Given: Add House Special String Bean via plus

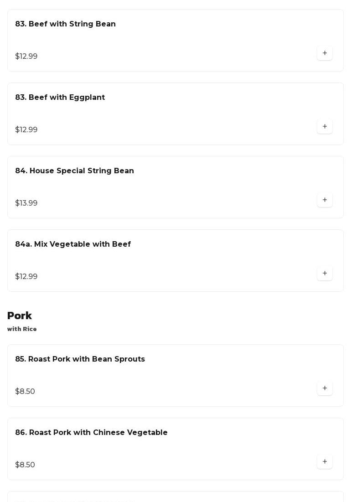Looking at the screenshot, I should coord(325,200).
